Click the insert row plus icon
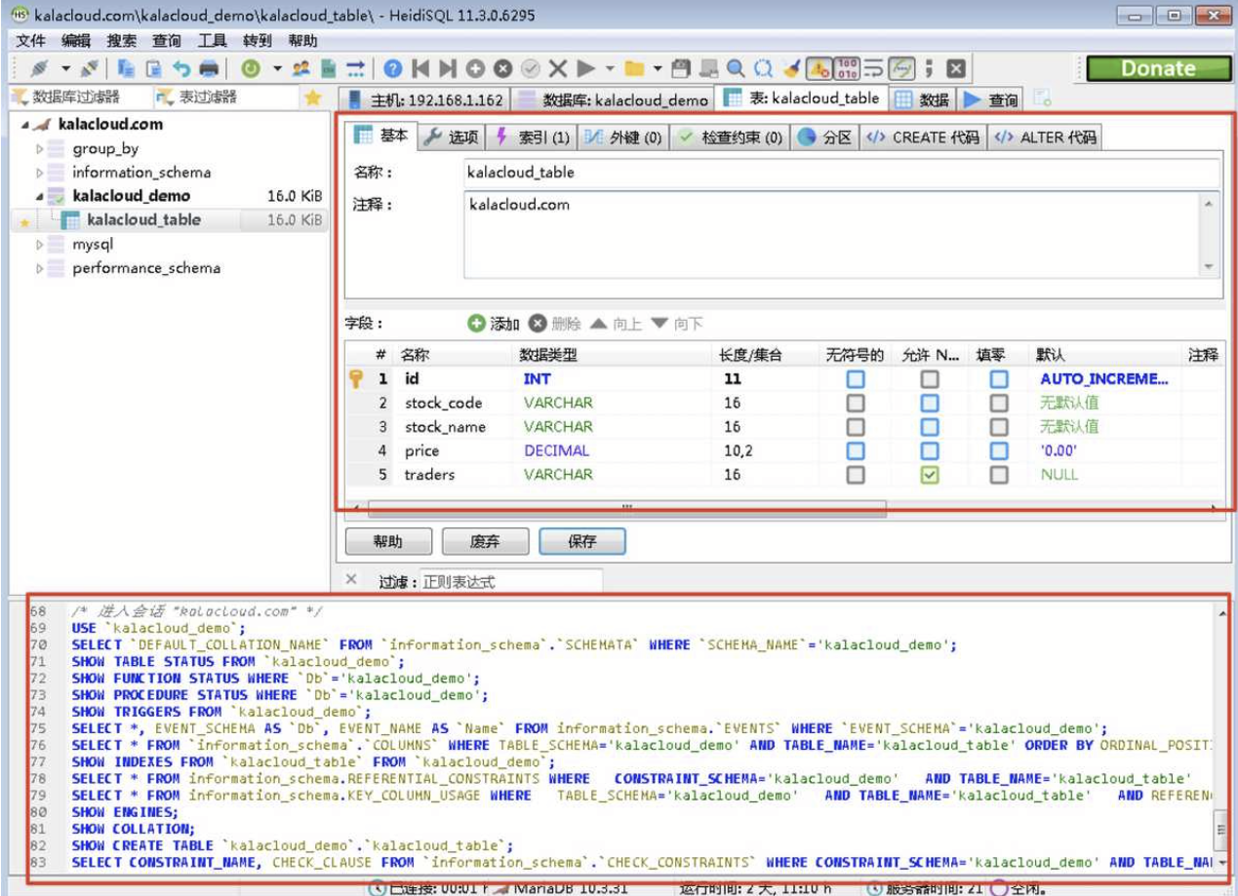 pos(475,68)
